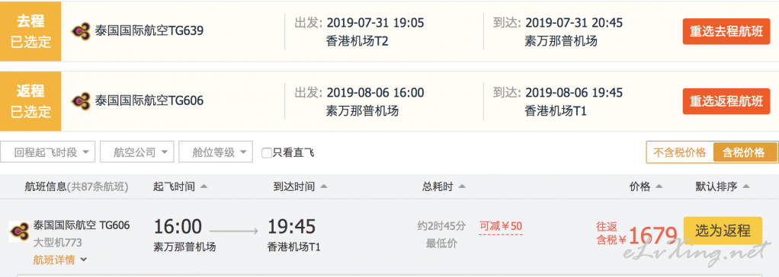779x277 pixels.
Task: Click the 可减¥50 discount link
Action: (x=500, y=226)
